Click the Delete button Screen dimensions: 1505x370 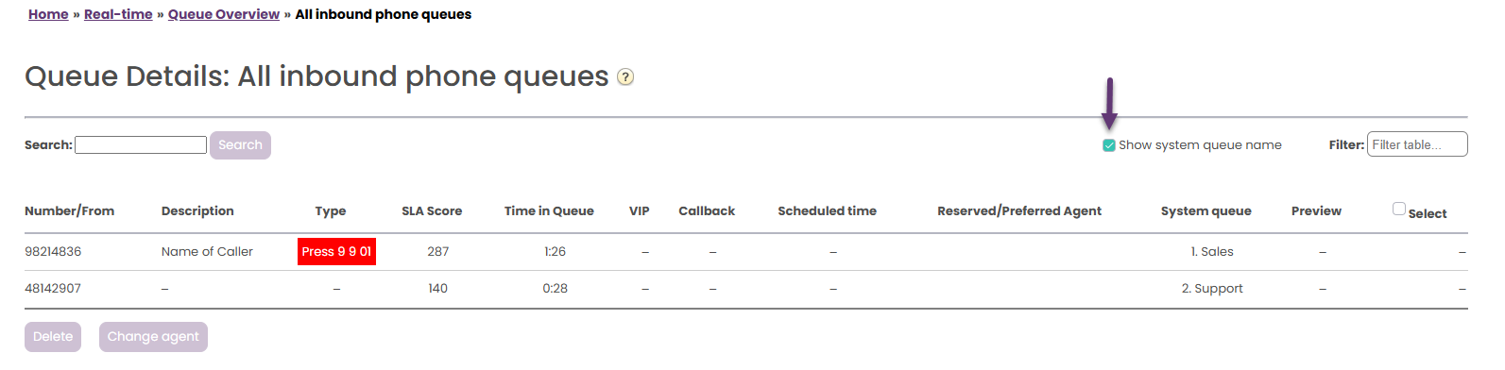53,337
